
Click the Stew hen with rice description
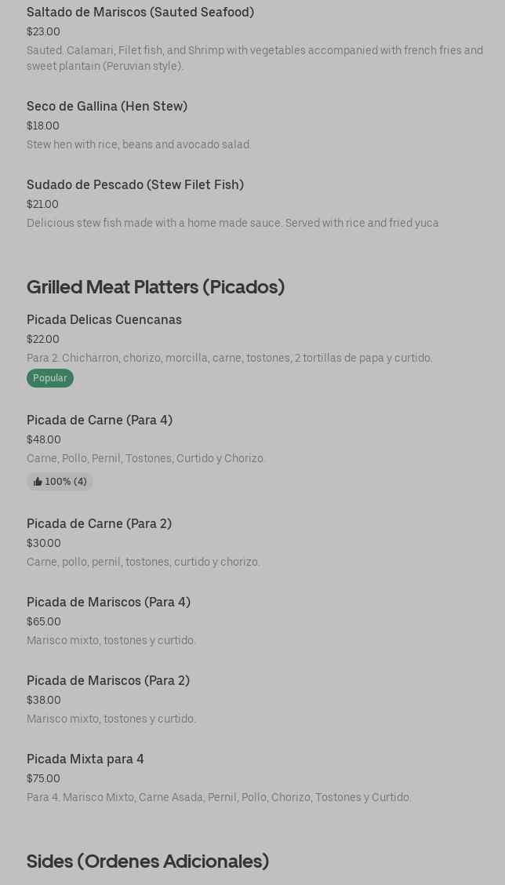(x=139, y=145)
